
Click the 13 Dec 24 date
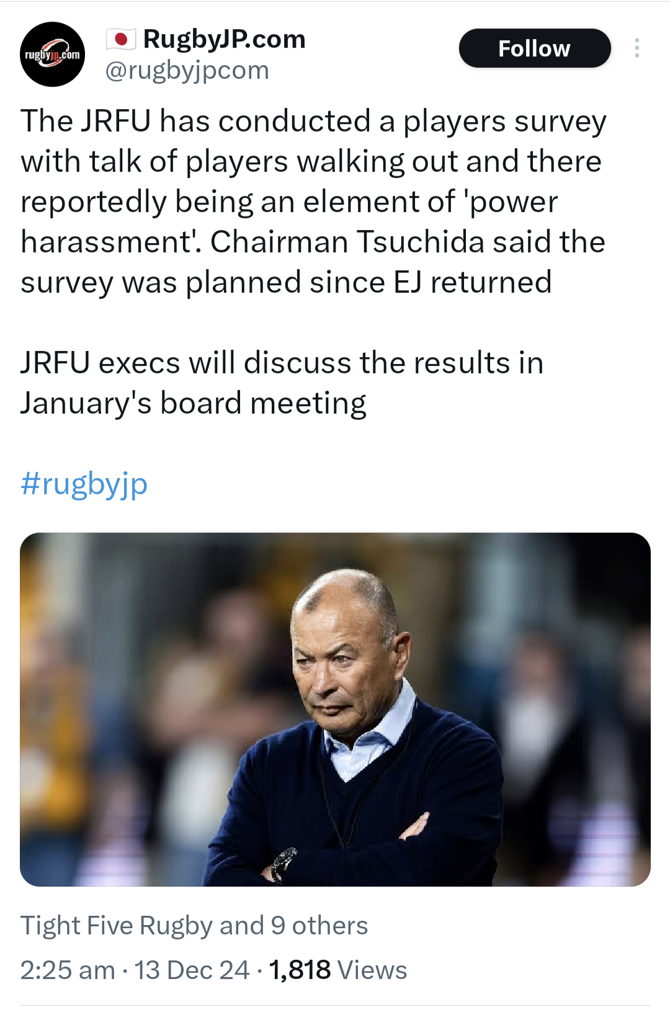click(192, 970)
